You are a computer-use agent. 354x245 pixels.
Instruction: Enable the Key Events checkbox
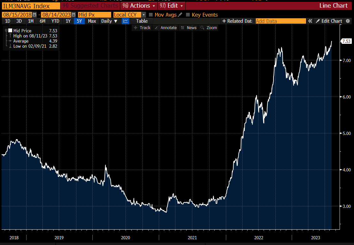pyautogui.click(x=188, y=15)
